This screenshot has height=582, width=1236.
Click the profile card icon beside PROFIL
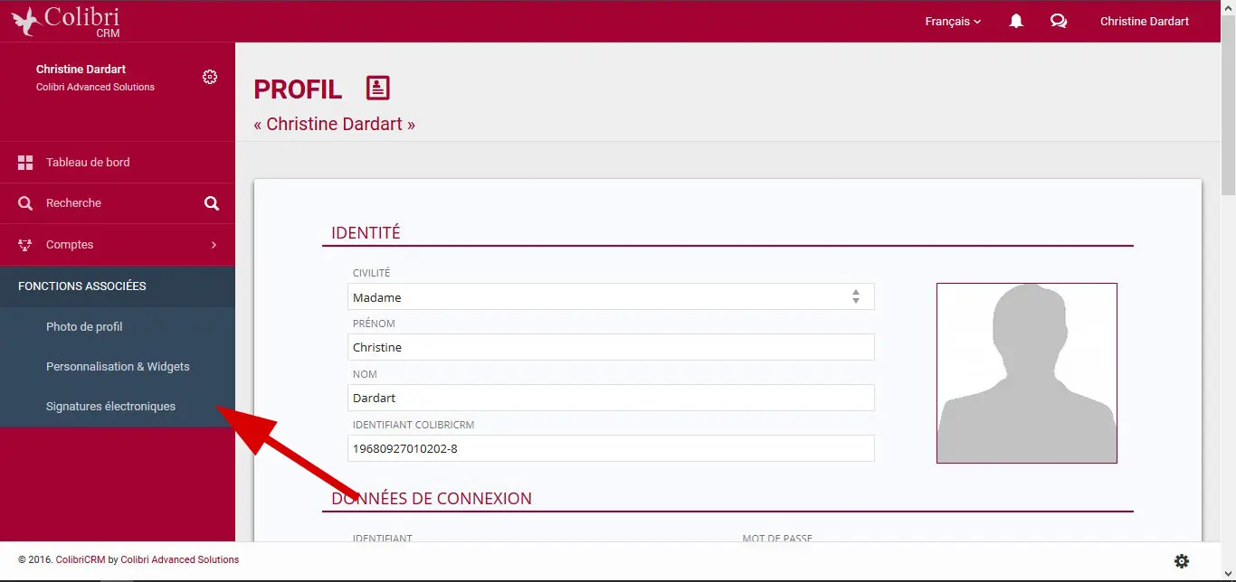pos(377,88)
